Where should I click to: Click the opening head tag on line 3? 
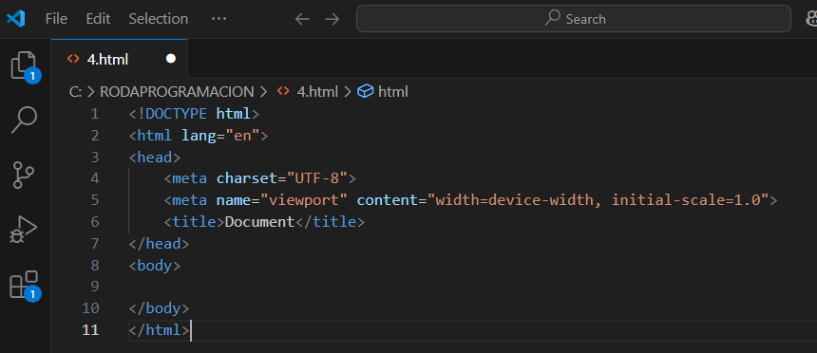(x=155, y=158)
